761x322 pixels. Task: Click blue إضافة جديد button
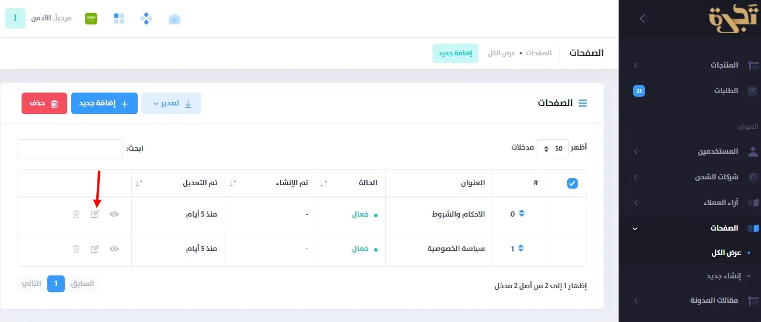104,104
